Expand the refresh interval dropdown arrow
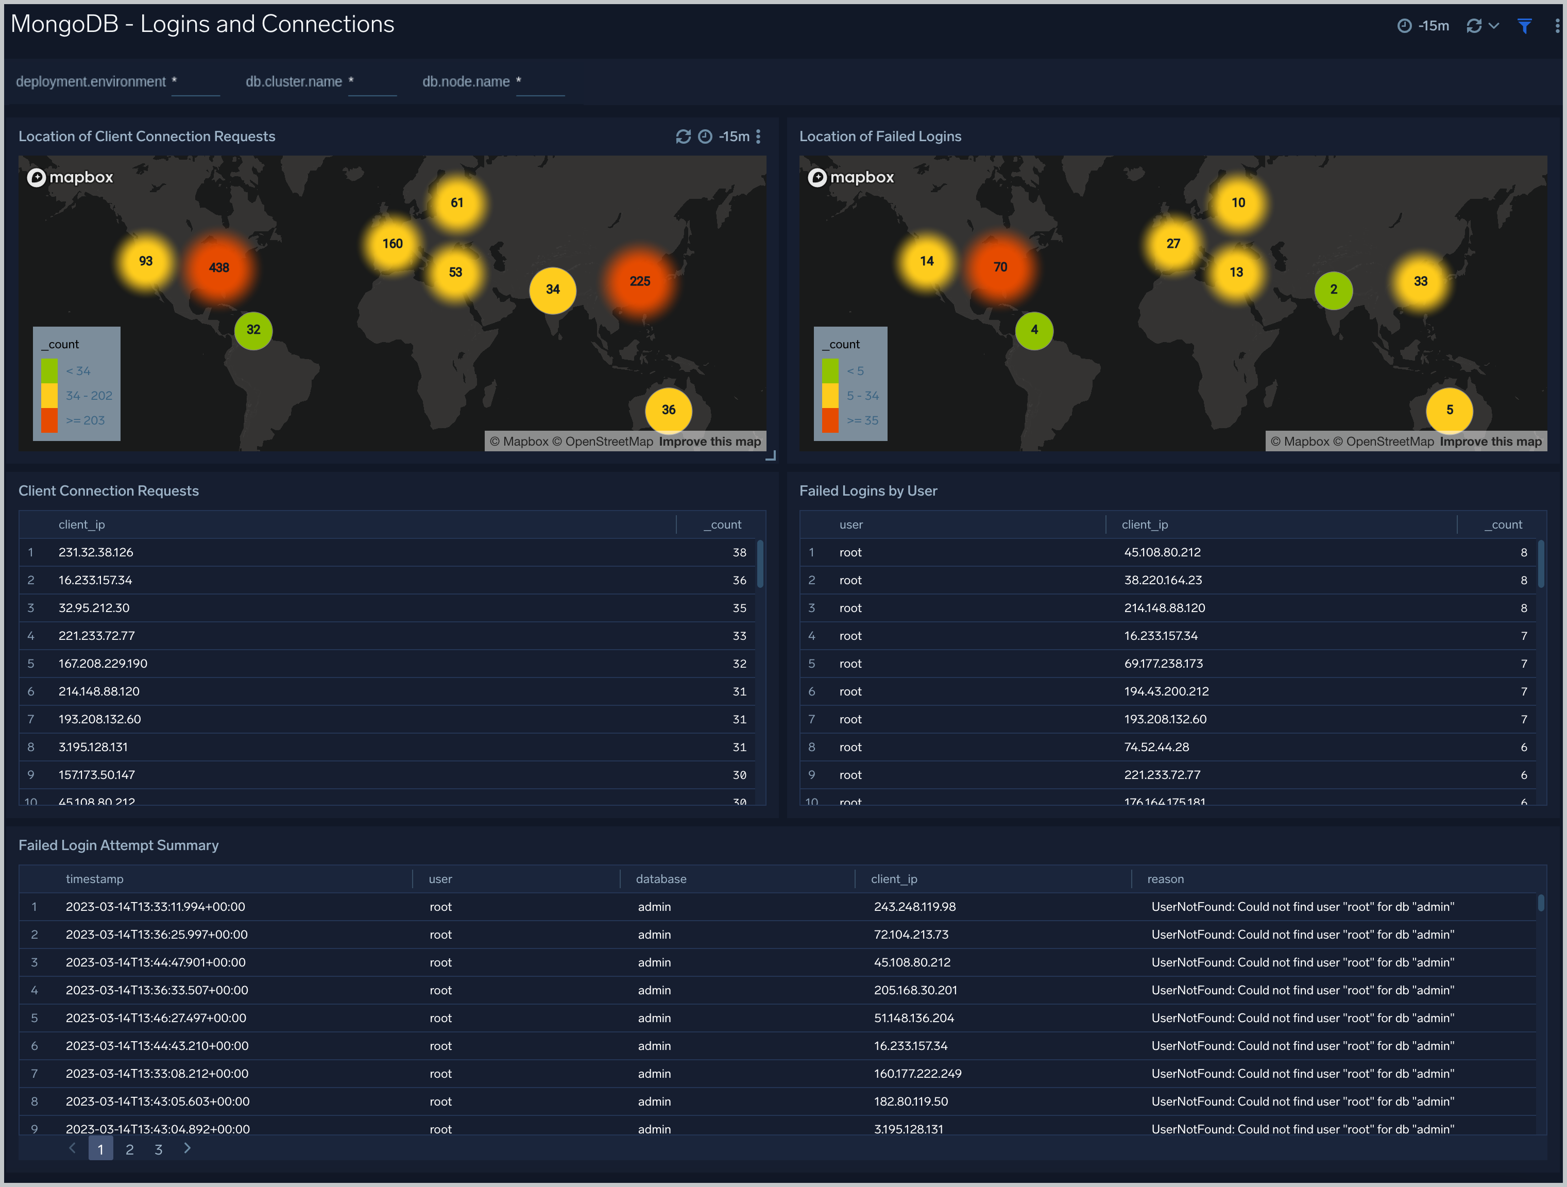 point(1493,26)
